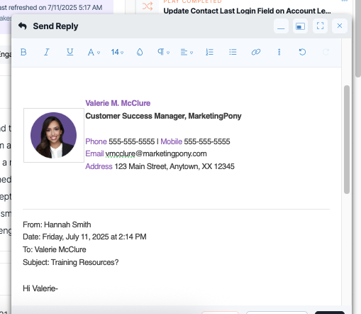Open the font size 14 dropdown
Image resolution: width=361 pixels, height=314 pixels.
[x=117, y=52]
